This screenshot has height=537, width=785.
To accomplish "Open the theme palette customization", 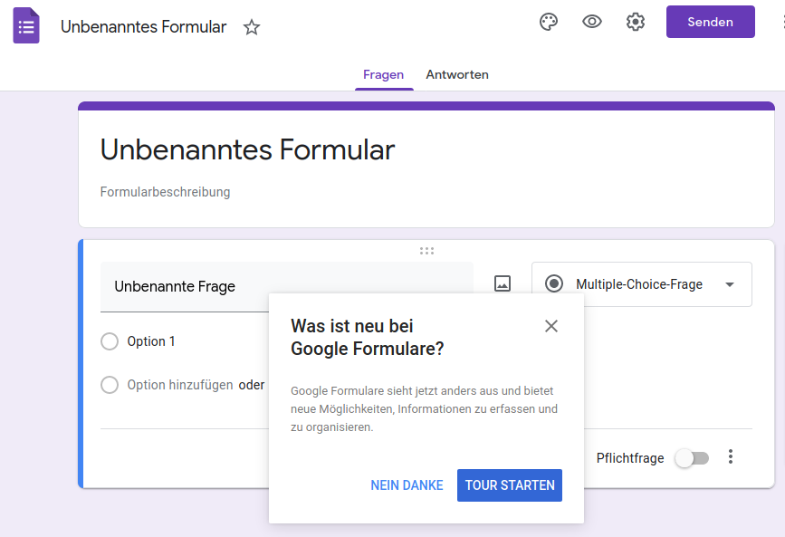I will tap(549, 22).
